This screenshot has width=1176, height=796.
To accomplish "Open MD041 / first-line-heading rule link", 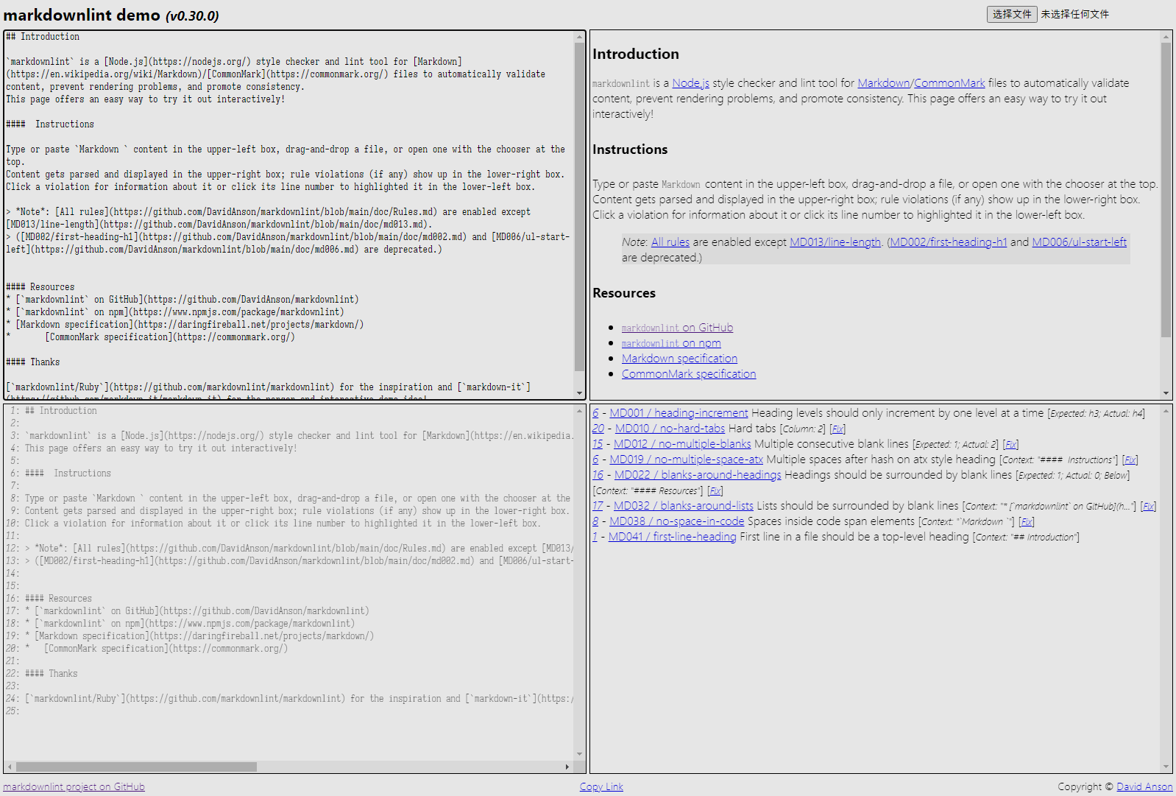I will pos(673,537).
